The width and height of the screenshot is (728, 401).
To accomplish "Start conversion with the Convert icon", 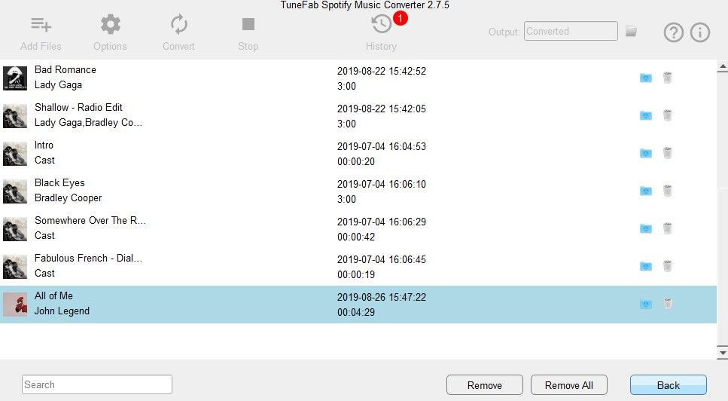I will pyautogui.click(x=178, y=24).
